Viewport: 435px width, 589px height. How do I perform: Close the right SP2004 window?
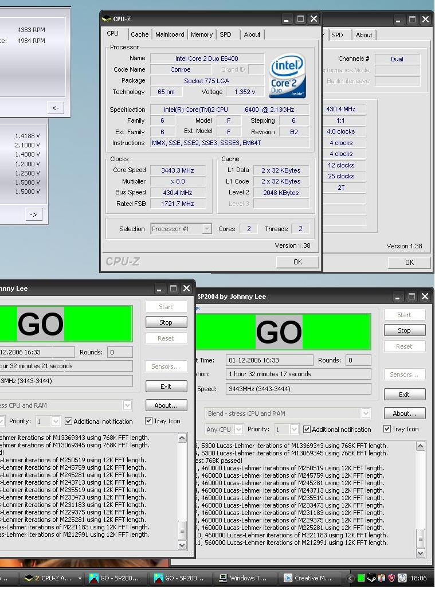425,297
